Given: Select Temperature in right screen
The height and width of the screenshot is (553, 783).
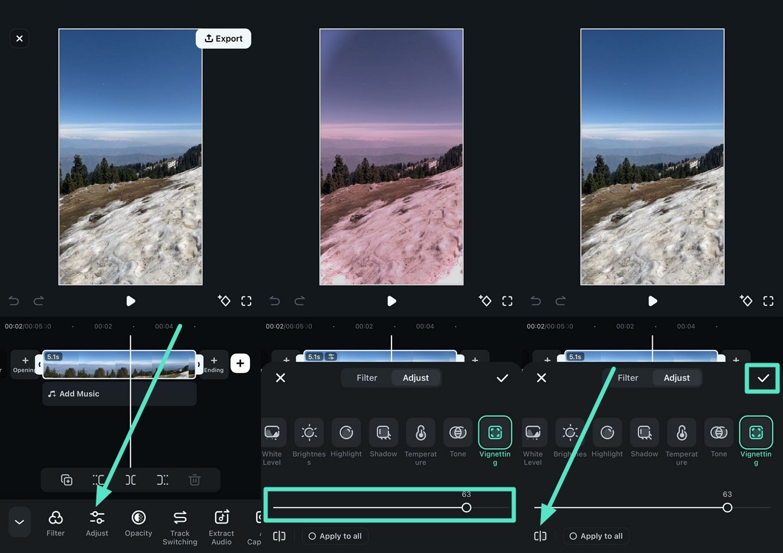Looking at the screenshot, I should tap(681, 442).
